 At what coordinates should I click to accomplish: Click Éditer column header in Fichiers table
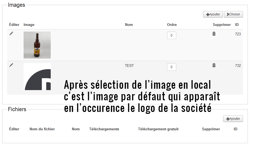pyautogui.click(x=14, y=129)
